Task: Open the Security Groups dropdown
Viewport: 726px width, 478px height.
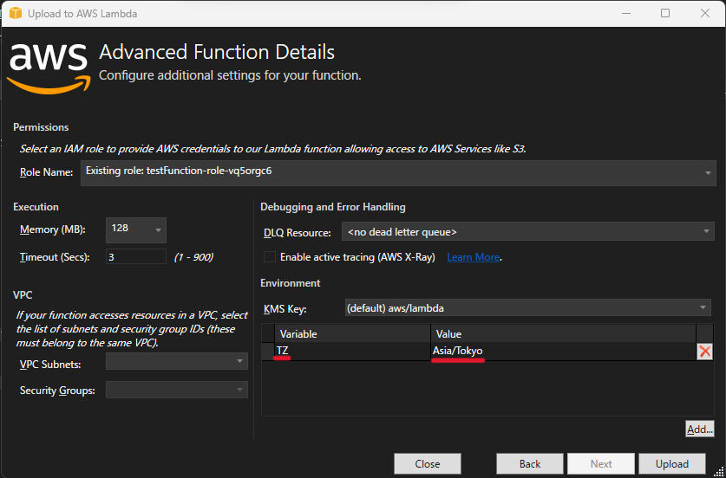Action: tap(177, 390)
